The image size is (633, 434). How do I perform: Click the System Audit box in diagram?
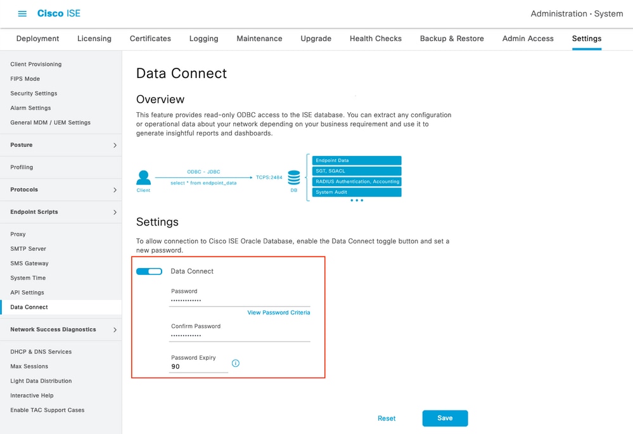pos(357,192)
